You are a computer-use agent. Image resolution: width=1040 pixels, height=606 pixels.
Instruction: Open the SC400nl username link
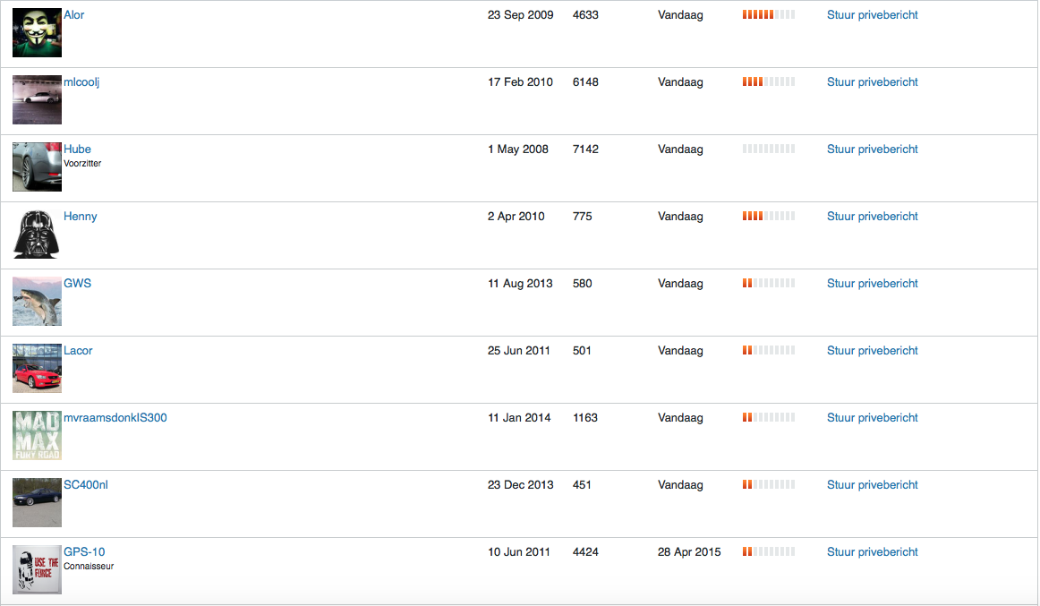click(x=86, y=485)
